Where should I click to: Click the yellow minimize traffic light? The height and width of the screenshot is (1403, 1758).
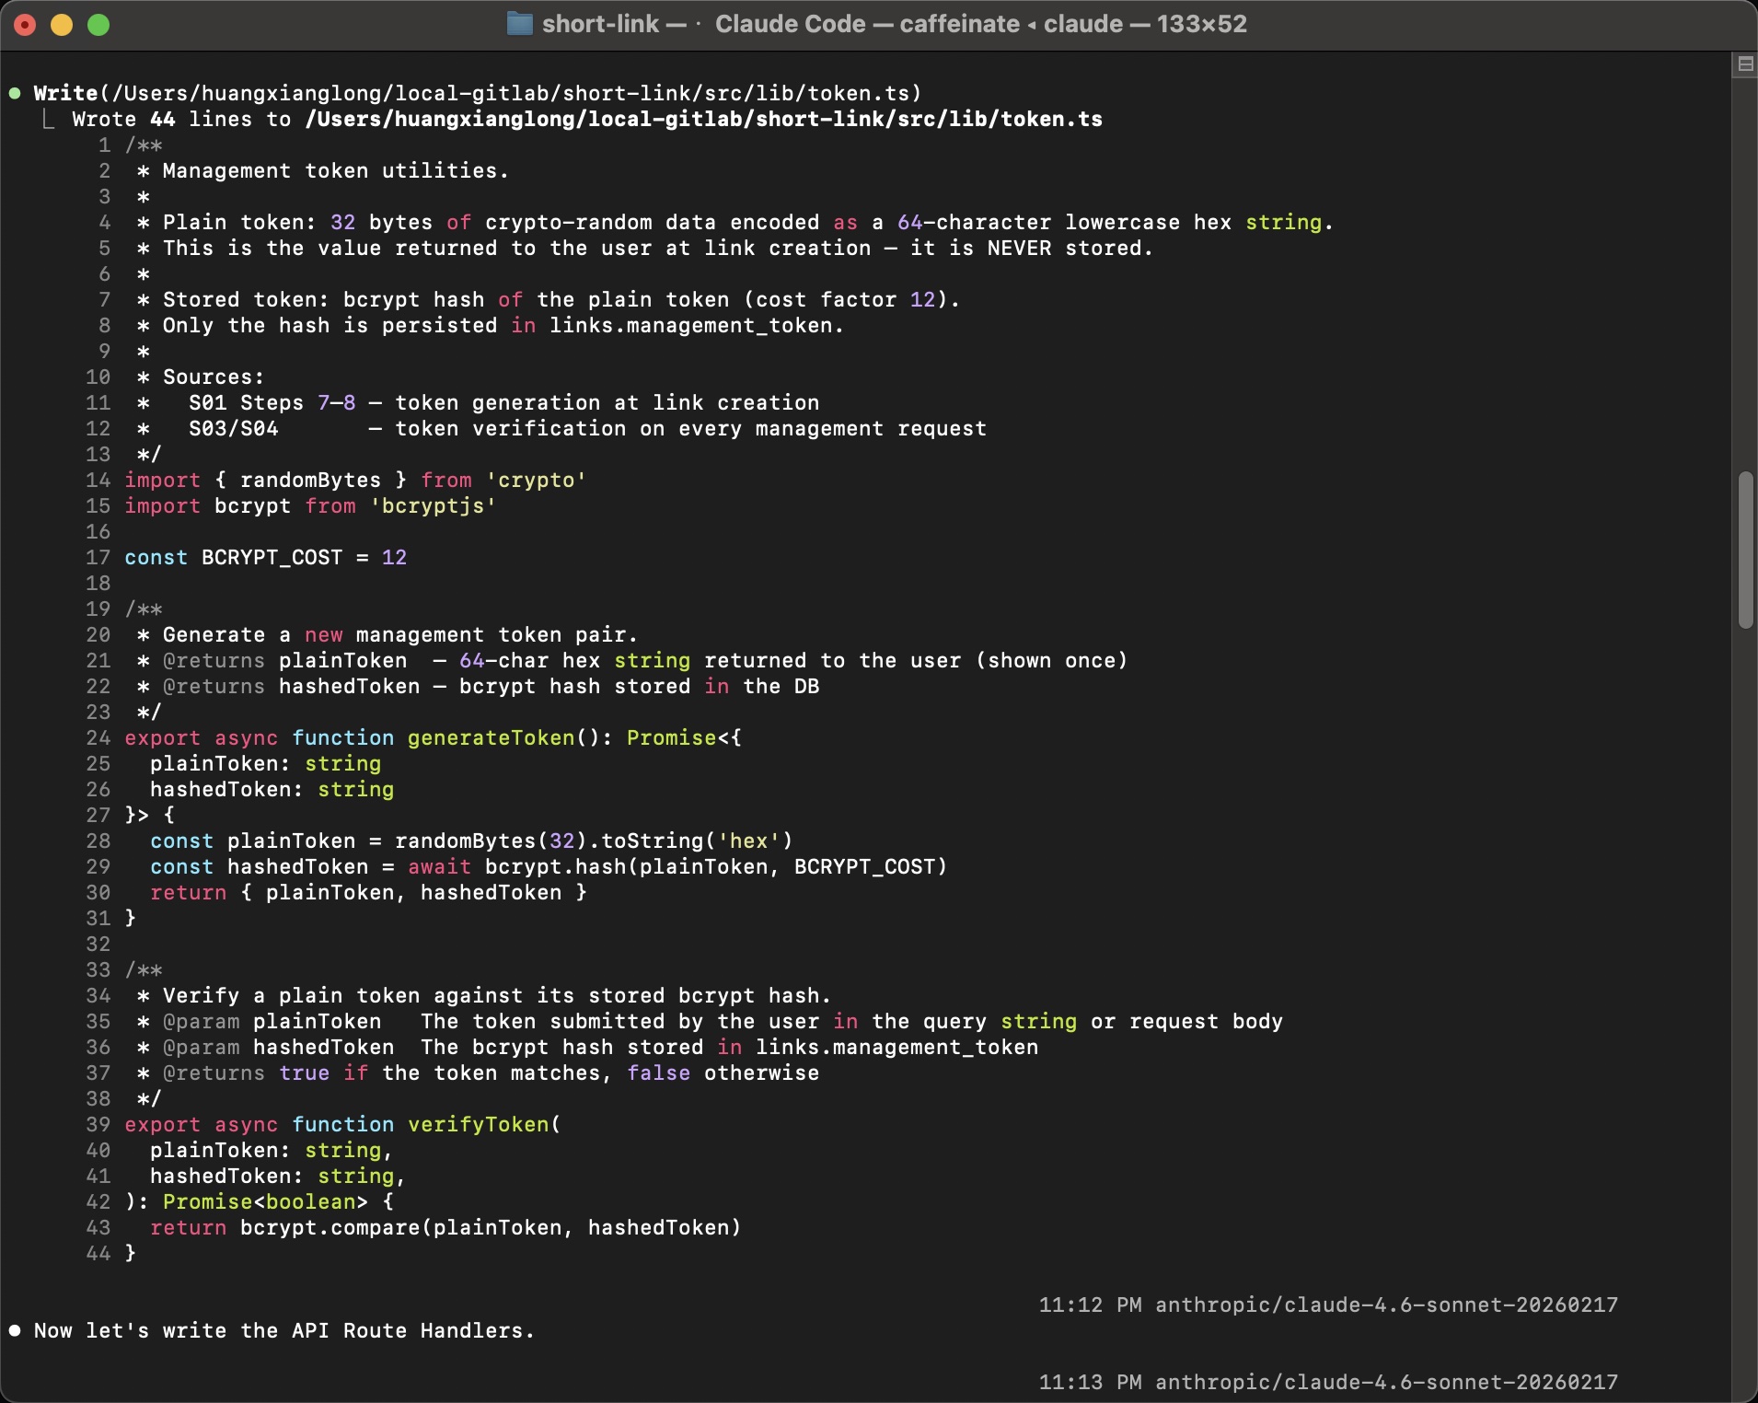point(62,25)
